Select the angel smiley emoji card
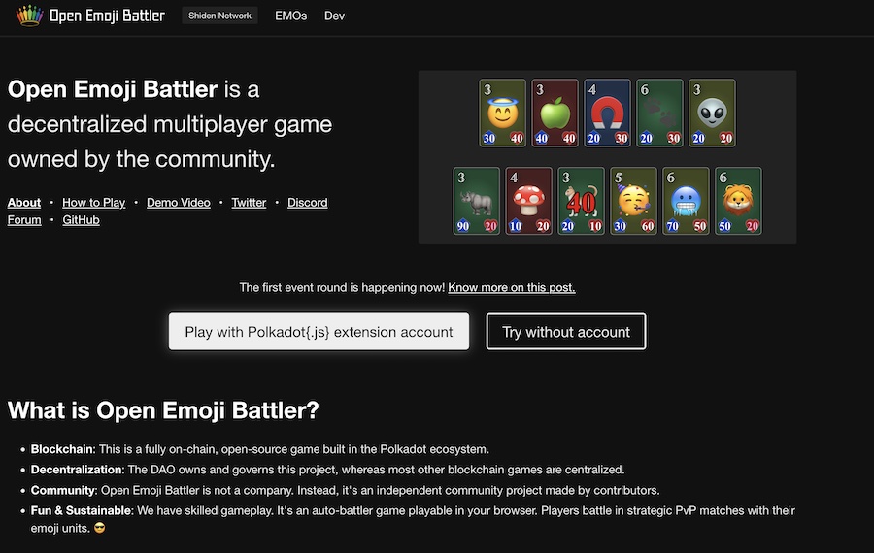Image resolution: width=874 pixels, height=553 pixels. (x=502, y=114)
